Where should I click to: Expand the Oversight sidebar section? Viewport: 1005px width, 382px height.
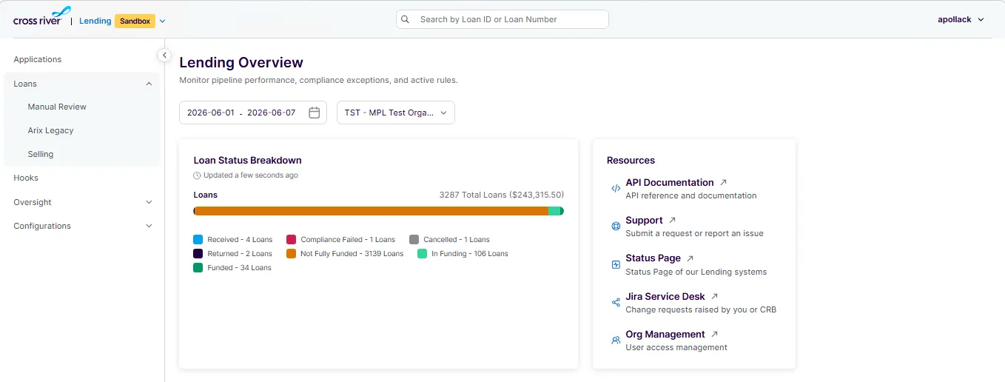click(x=149, y=202)
